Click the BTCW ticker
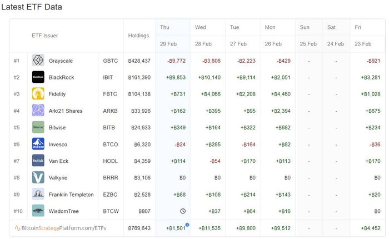Viewport: 389px width, 239px height. tap(111, 211)
